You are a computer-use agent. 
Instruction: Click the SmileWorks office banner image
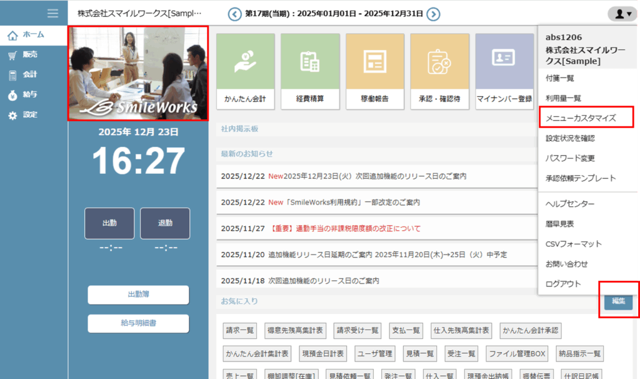[137, 73]
